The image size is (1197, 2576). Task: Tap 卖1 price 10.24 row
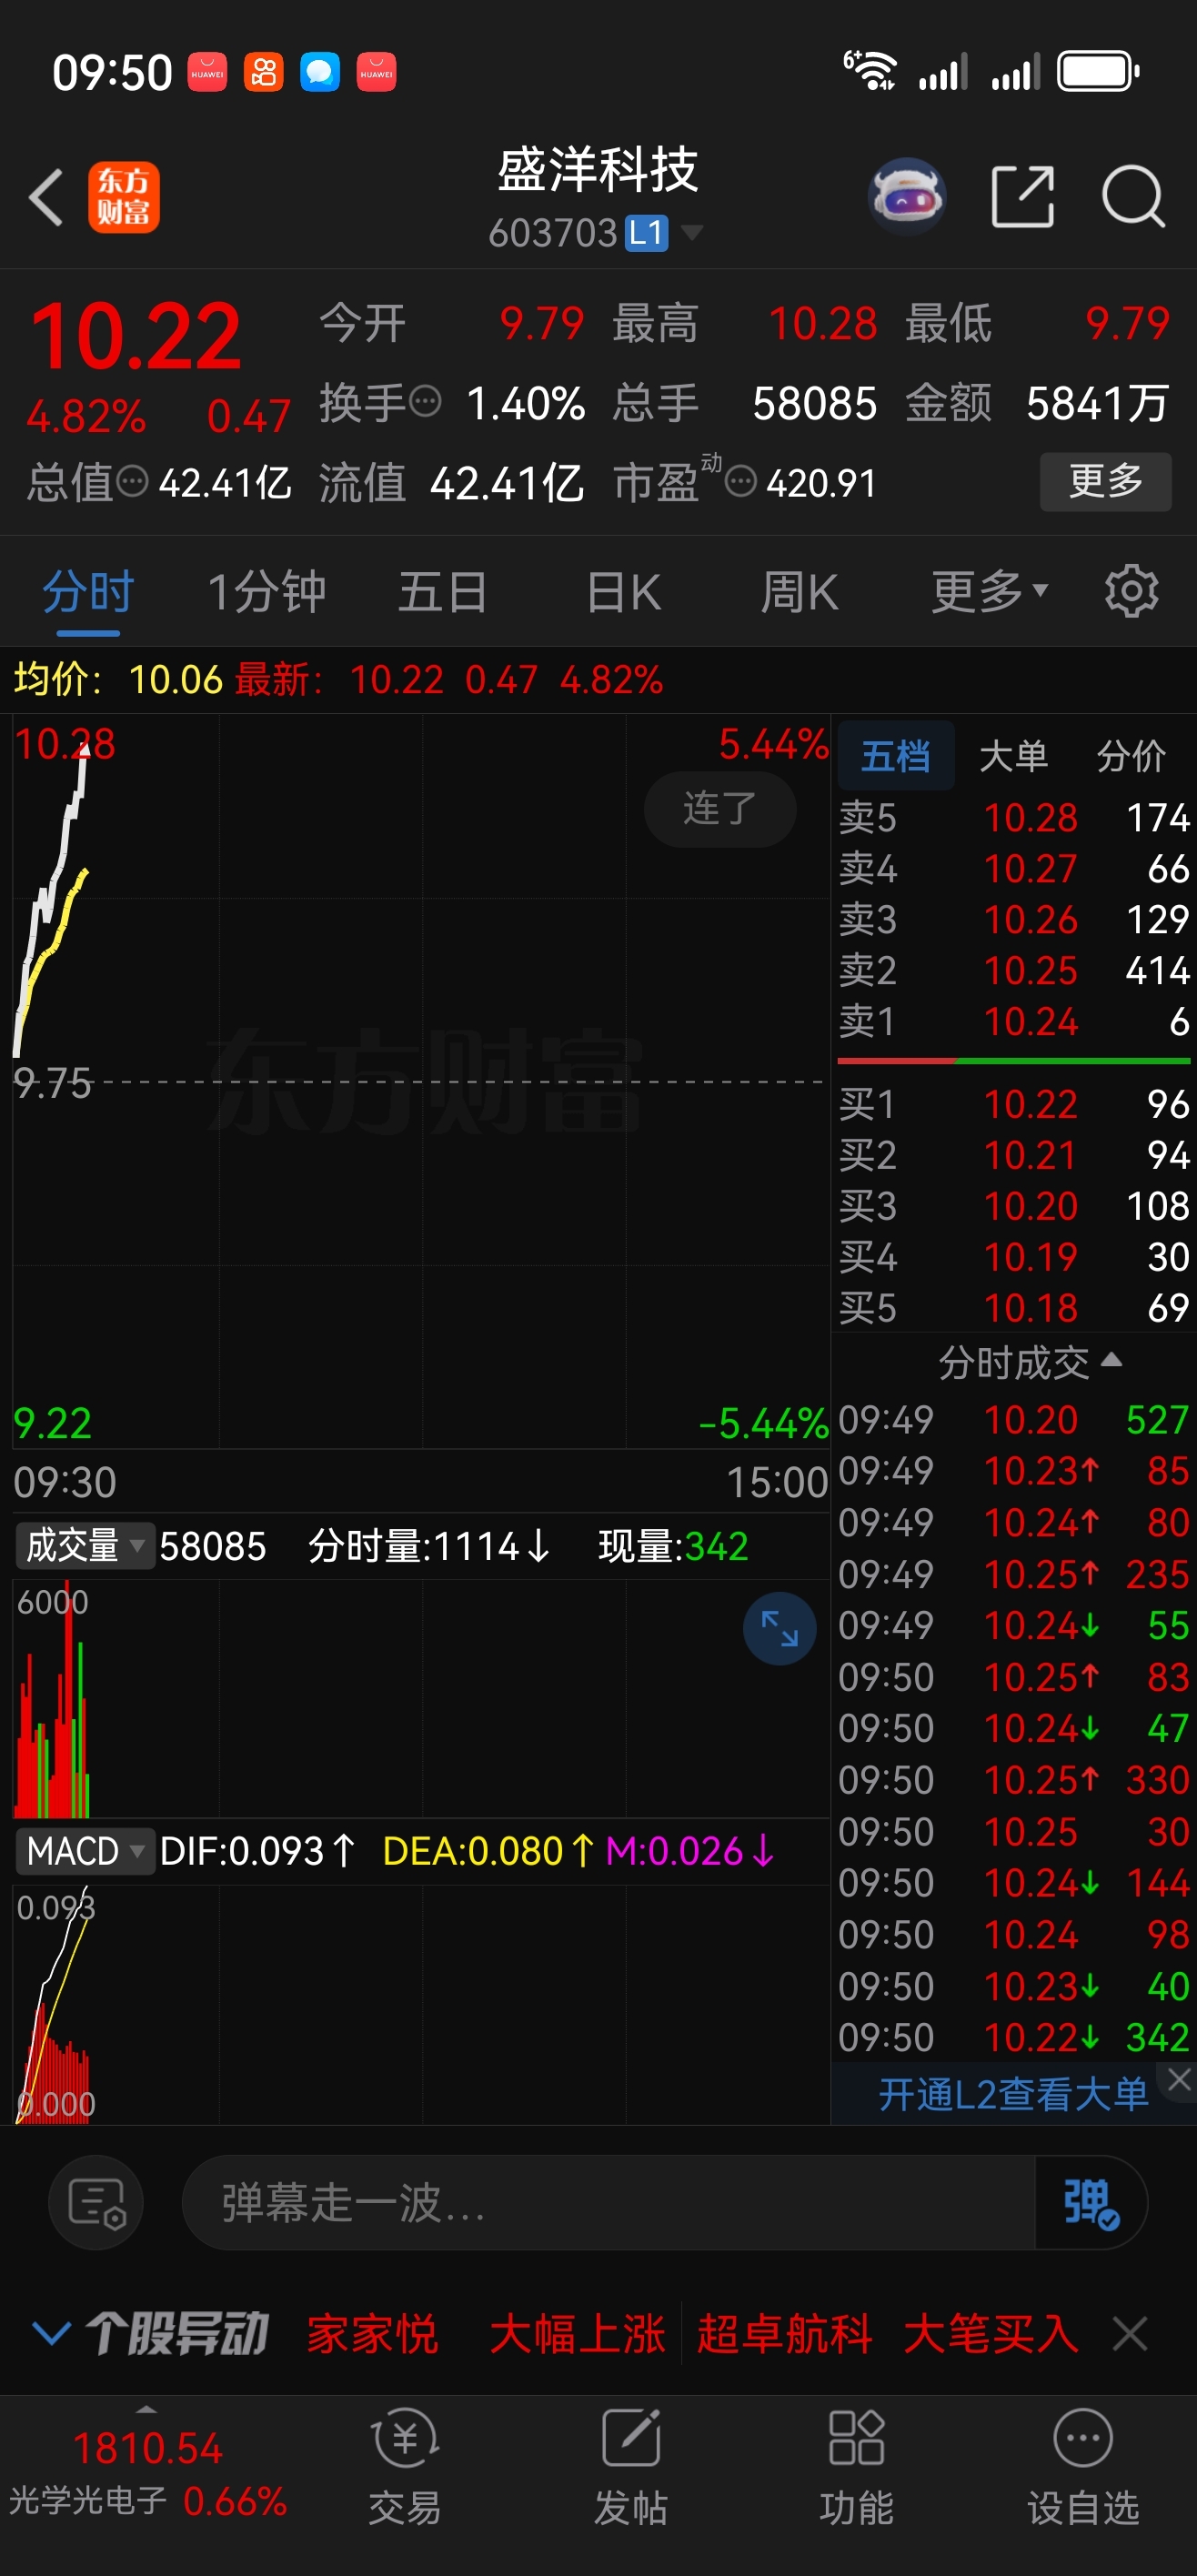[1014, 1021]
